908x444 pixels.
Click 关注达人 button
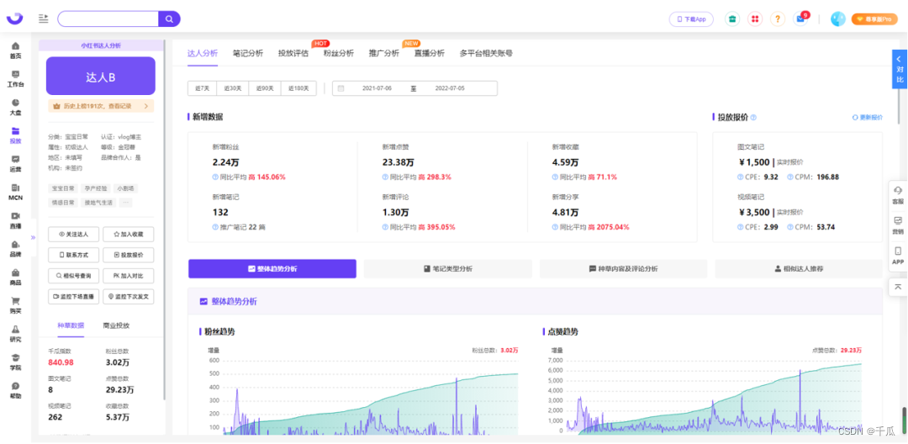(x=74, y=235)
